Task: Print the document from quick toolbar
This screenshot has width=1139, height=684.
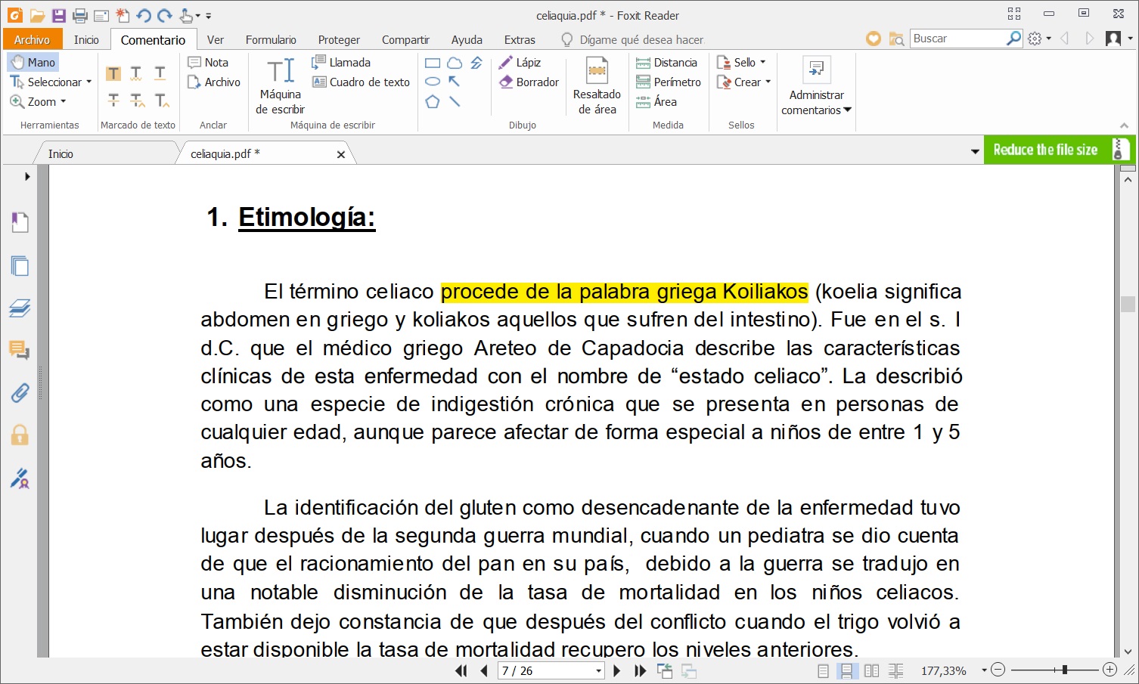Action: coord(80,15)
